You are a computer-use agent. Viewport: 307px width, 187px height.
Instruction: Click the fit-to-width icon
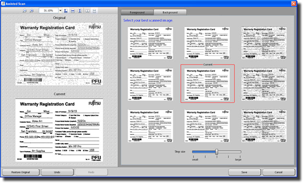click(x=73, y=11)
